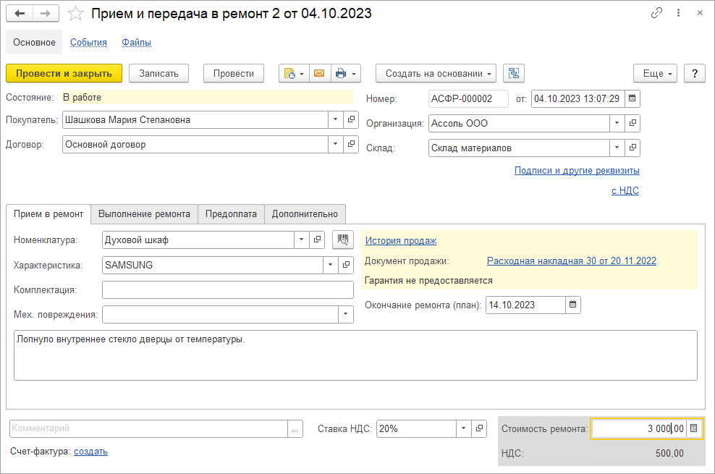
Task: Switch to Выполнение ремонта tab
Action: (144, 213)
